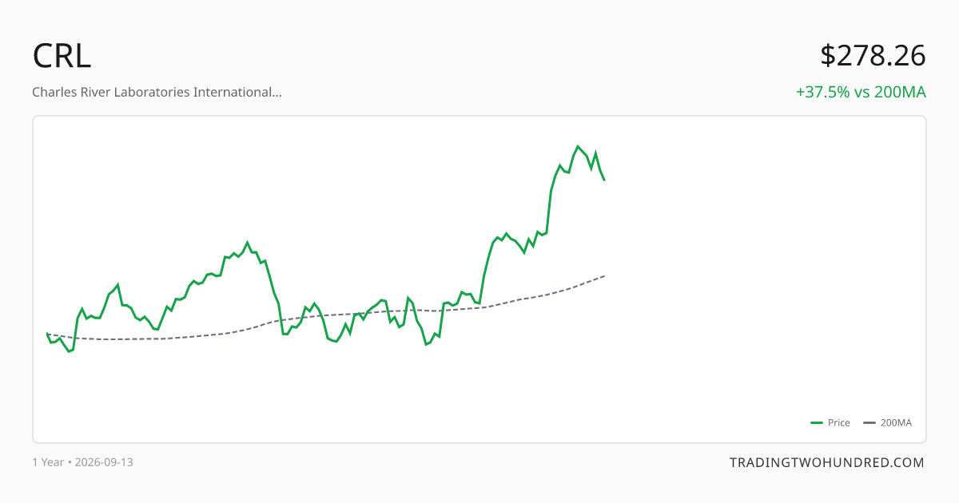
Task: Click the CRL ticker heading
Action: point(62,56)
